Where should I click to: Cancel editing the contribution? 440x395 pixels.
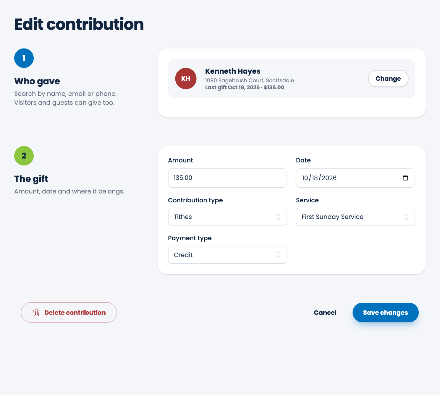point(325,312)
